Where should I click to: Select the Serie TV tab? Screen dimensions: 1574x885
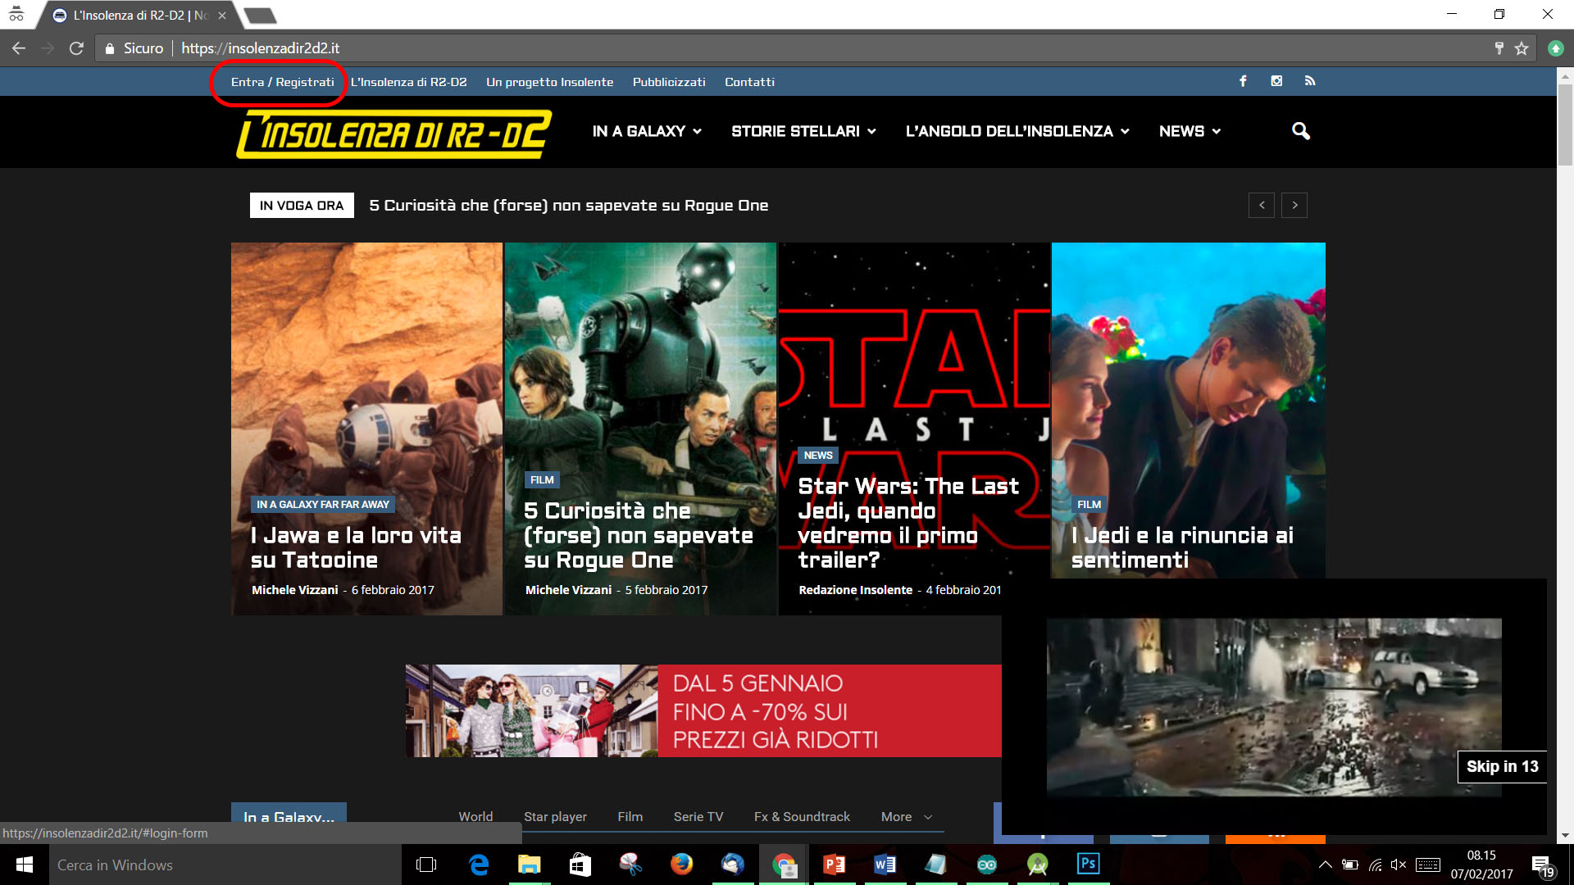(x=698, y=817)
